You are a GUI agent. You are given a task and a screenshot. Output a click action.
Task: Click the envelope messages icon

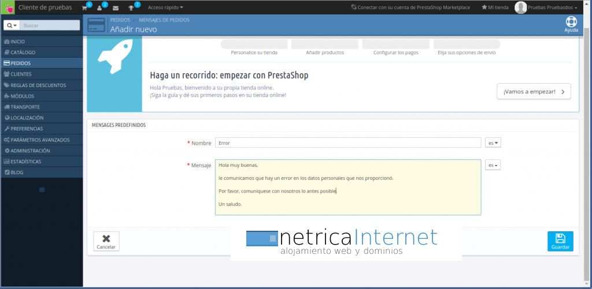pyautogui.click(x=116, y=7)
